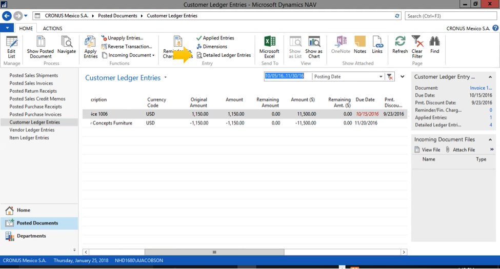The height and width of the screenshot is (269, 500).
Task: Click Posted Documents in breadcrumb
Action: coord(117,15)
